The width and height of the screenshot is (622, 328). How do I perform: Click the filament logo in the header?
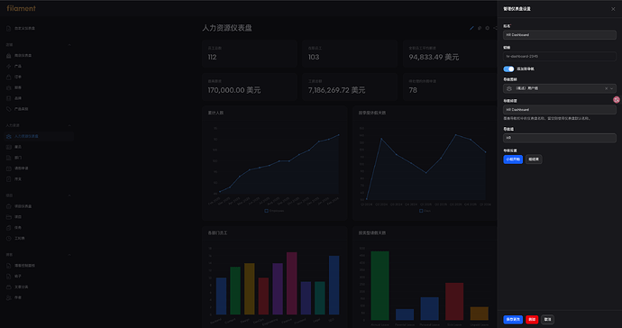coord(21,8)
